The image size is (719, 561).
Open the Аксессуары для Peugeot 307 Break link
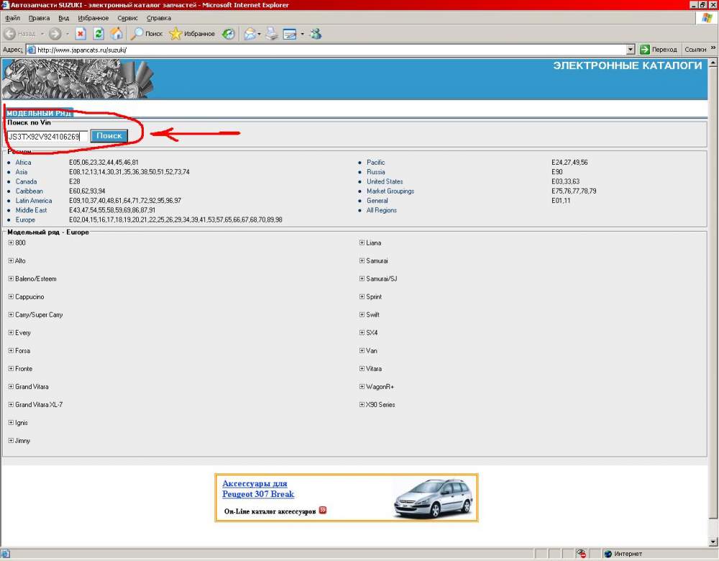click(x=258, y=488)
